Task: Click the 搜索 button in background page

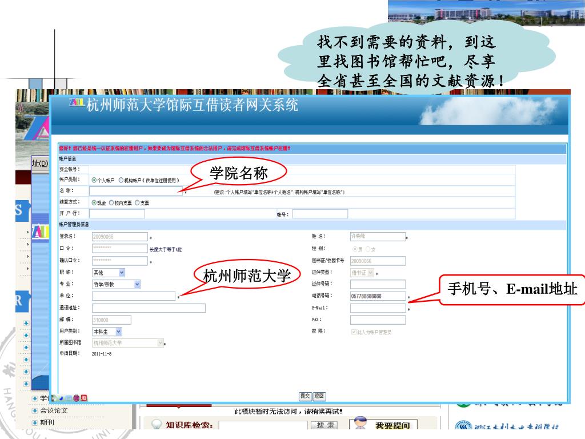Action: click(325, 425)
